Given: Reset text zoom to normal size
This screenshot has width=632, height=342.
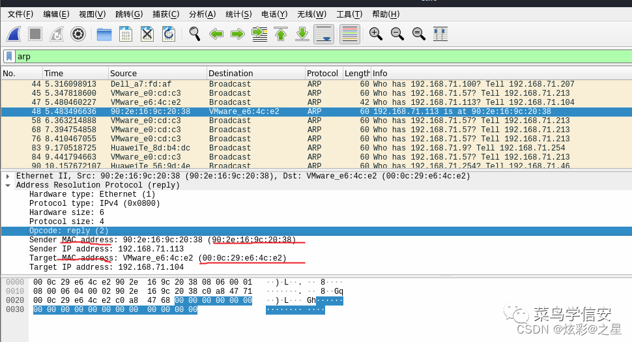Looking at the screenshot, I should point(419,34).
